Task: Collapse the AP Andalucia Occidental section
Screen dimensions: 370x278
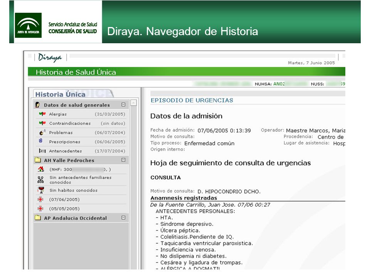Action: pos(123,217)
